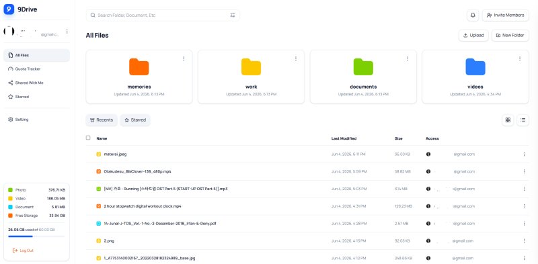
Task: Sort by Last Modified column header
Action: (x=344, y=138)
